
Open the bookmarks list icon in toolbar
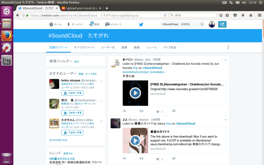[x=227, y=15]
